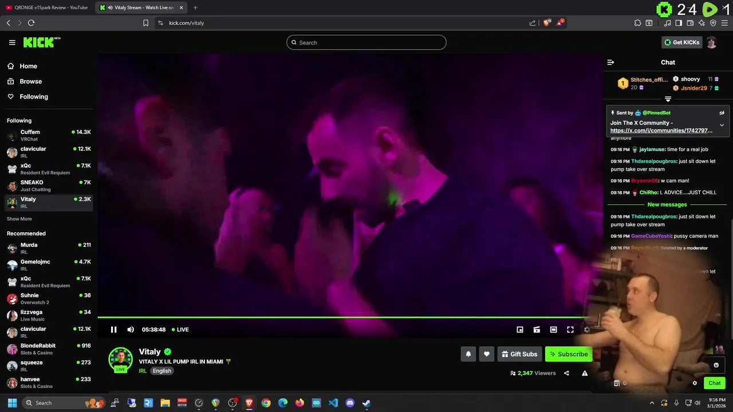This screenshot has height=412, width=733.
Task: Open SNEAKO Just Chatting channel
Action: [49, 186]
